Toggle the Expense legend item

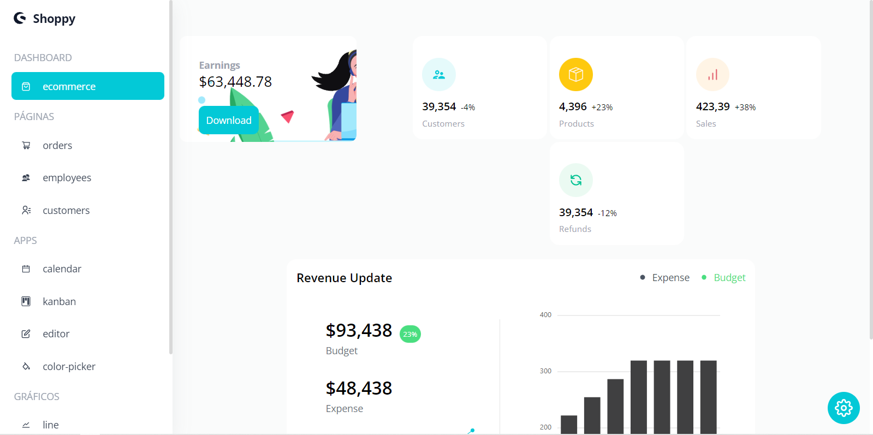(x=665, y=277)
